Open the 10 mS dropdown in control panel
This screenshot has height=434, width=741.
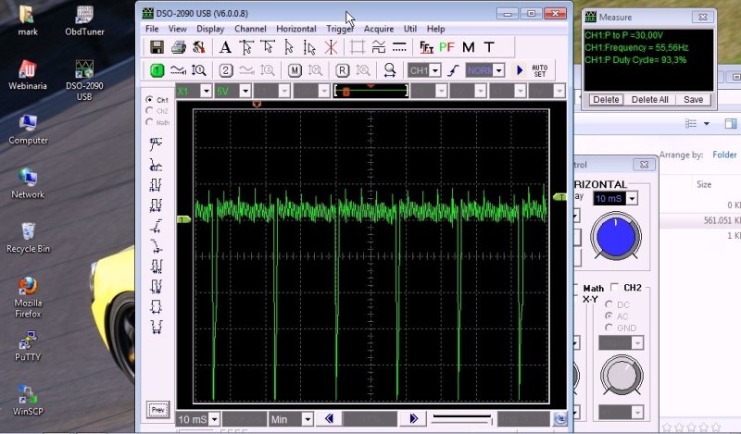tap(632, 198)
